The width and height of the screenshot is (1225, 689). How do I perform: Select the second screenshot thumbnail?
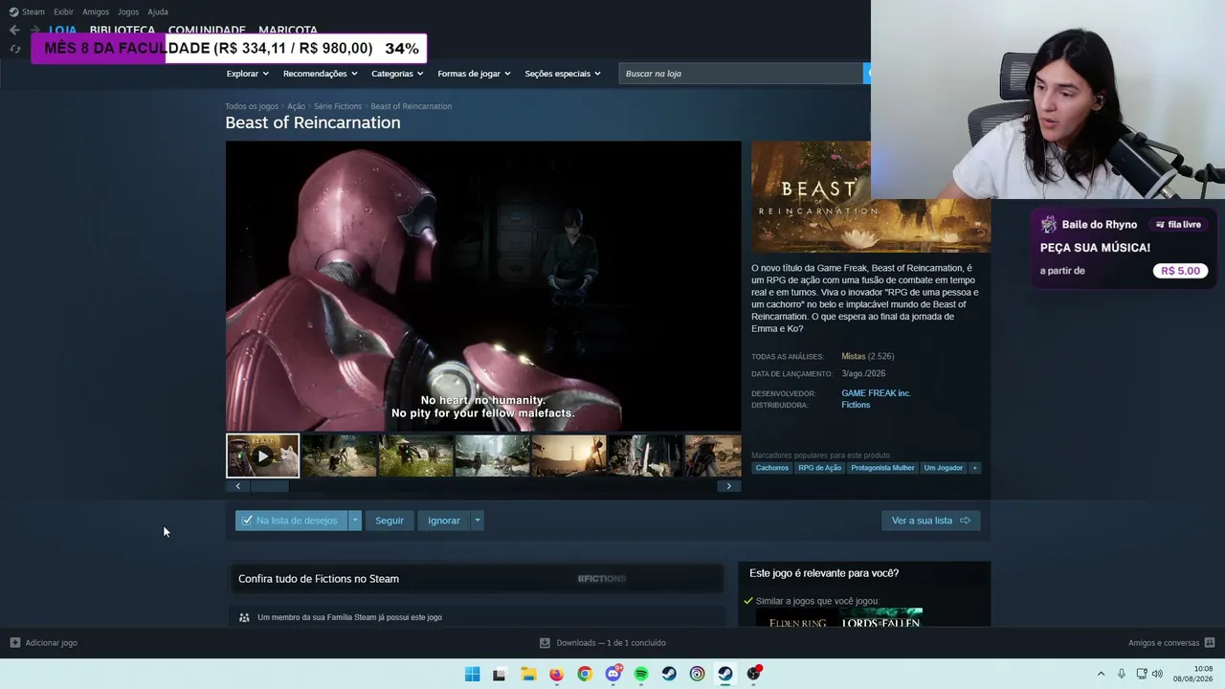pos(339,456)
